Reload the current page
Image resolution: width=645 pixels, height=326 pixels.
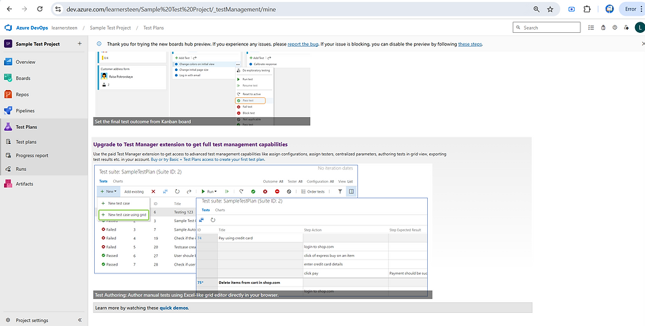[40, 9]
